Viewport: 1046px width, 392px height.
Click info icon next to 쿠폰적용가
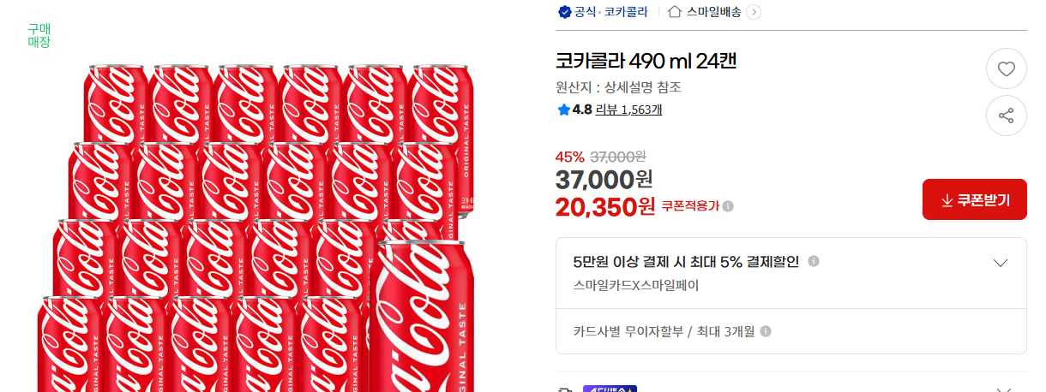pos(728,206)
